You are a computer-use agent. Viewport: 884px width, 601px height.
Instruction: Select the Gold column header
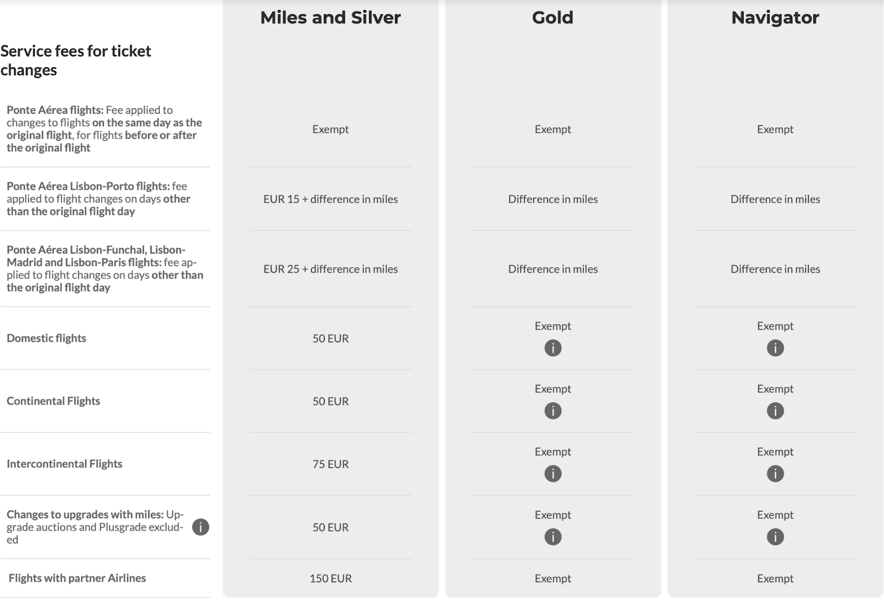coord(552,18)
